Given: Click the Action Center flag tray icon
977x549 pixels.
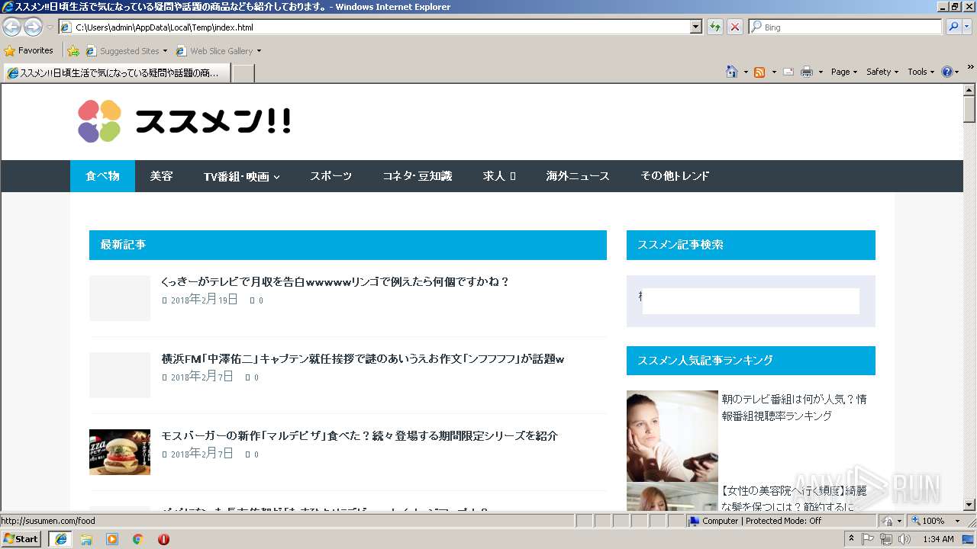Looking at the screenshot, I should point(868,539).
